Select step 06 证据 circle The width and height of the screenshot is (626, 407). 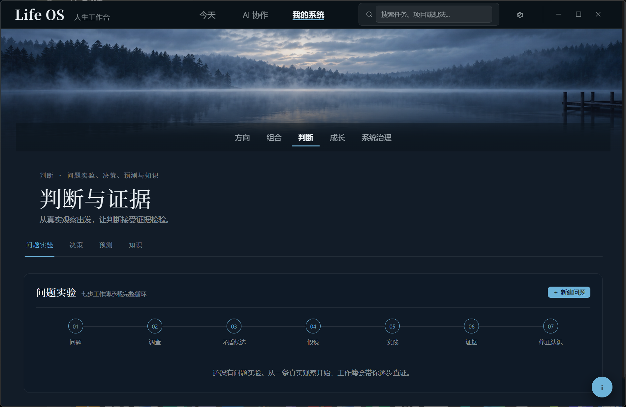pyautogui.click(x=471, y=327)
